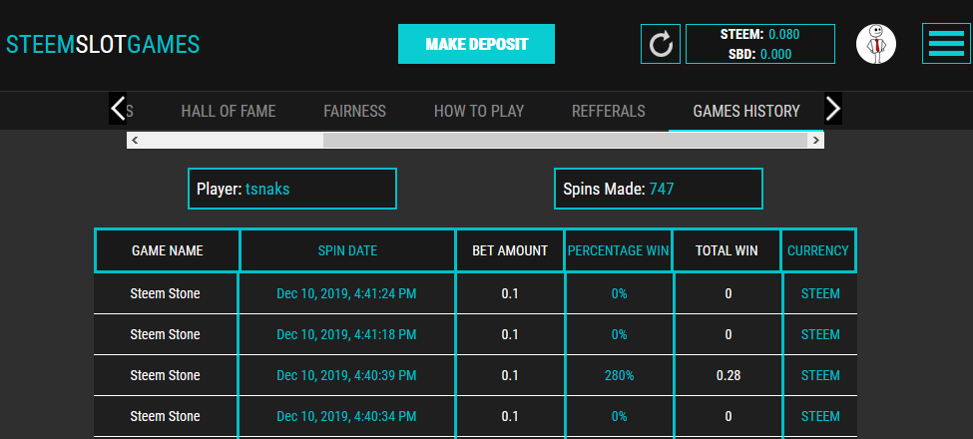Click the Spin Date column header

(347, 250)
